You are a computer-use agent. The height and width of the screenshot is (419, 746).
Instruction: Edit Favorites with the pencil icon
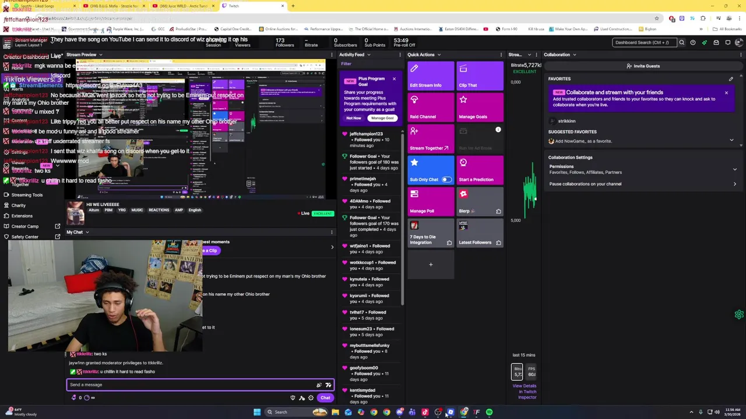(x=731, y=79)
